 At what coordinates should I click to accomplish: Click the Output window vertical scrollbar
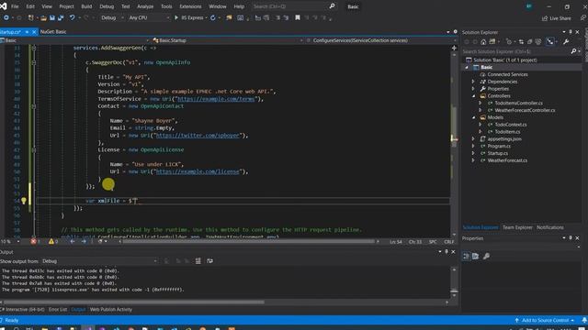tap(454, 282)
